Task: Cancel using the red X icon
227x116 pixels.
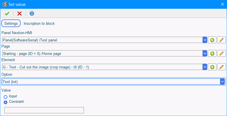Action: tap(20, 14)
